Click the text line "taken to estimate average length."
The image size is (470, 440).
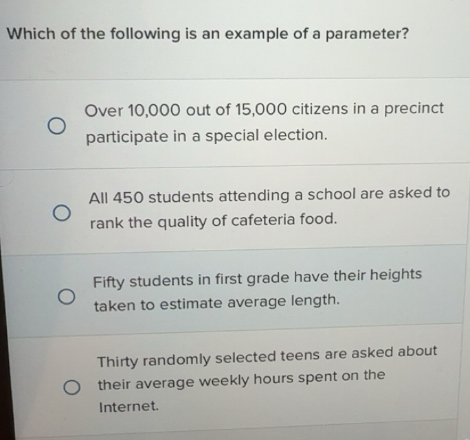(x=217, y=301)
